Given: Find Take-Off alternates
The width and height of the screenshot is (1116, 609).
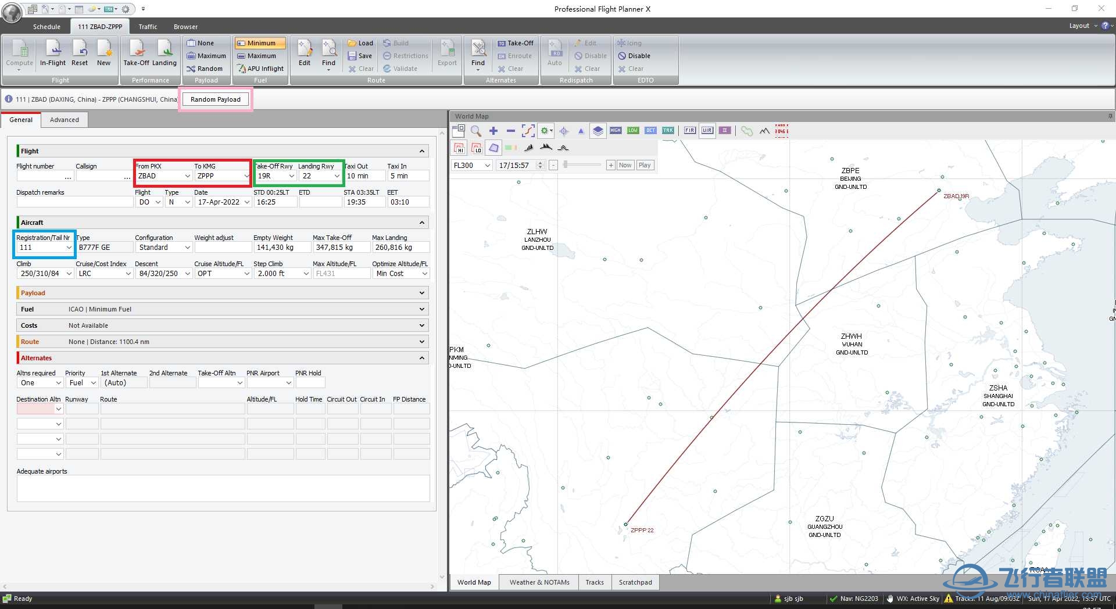Looking at the screenshot, I should coord(515,43).
